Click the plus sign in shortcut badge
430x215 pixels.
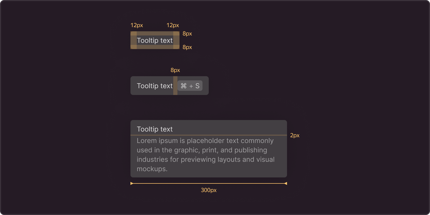click(191, 86)
